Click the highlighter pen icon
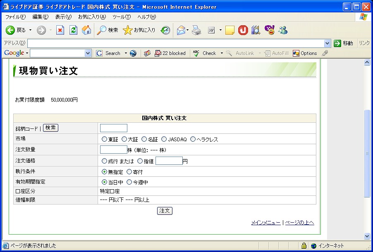The width and height of the screenshot is (373, 252). click(x=325, y=53)
